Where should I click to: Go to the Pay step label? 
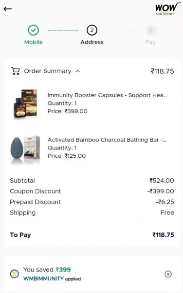[150, 42]
